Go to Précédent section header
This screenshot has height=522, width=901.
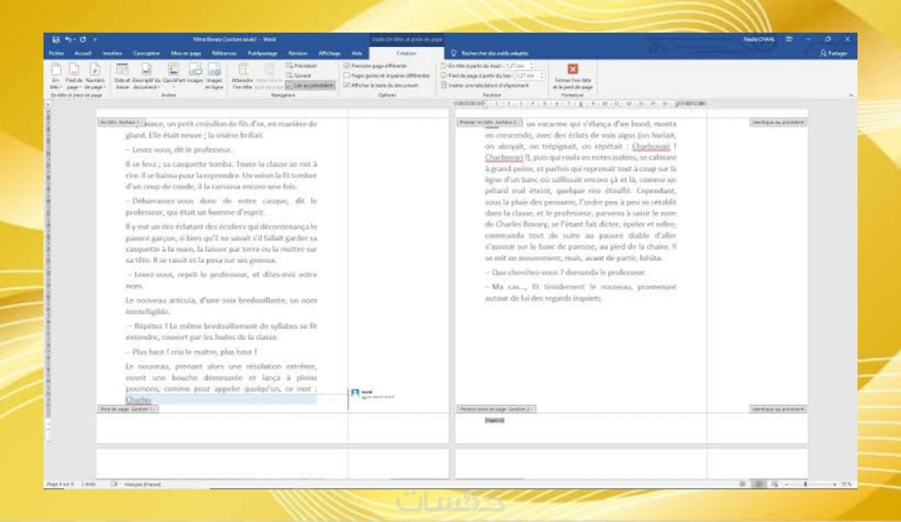[x=299, y=66]
